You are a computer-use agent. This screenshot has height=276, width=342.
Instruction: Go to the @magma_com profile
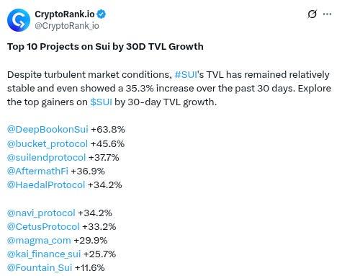[39, 241]
